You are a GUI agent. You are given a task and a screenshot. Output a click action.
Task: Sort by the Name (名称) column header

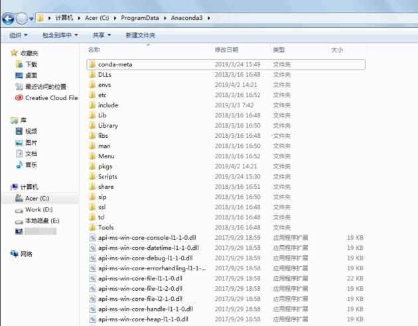click(x=94, y=50)
